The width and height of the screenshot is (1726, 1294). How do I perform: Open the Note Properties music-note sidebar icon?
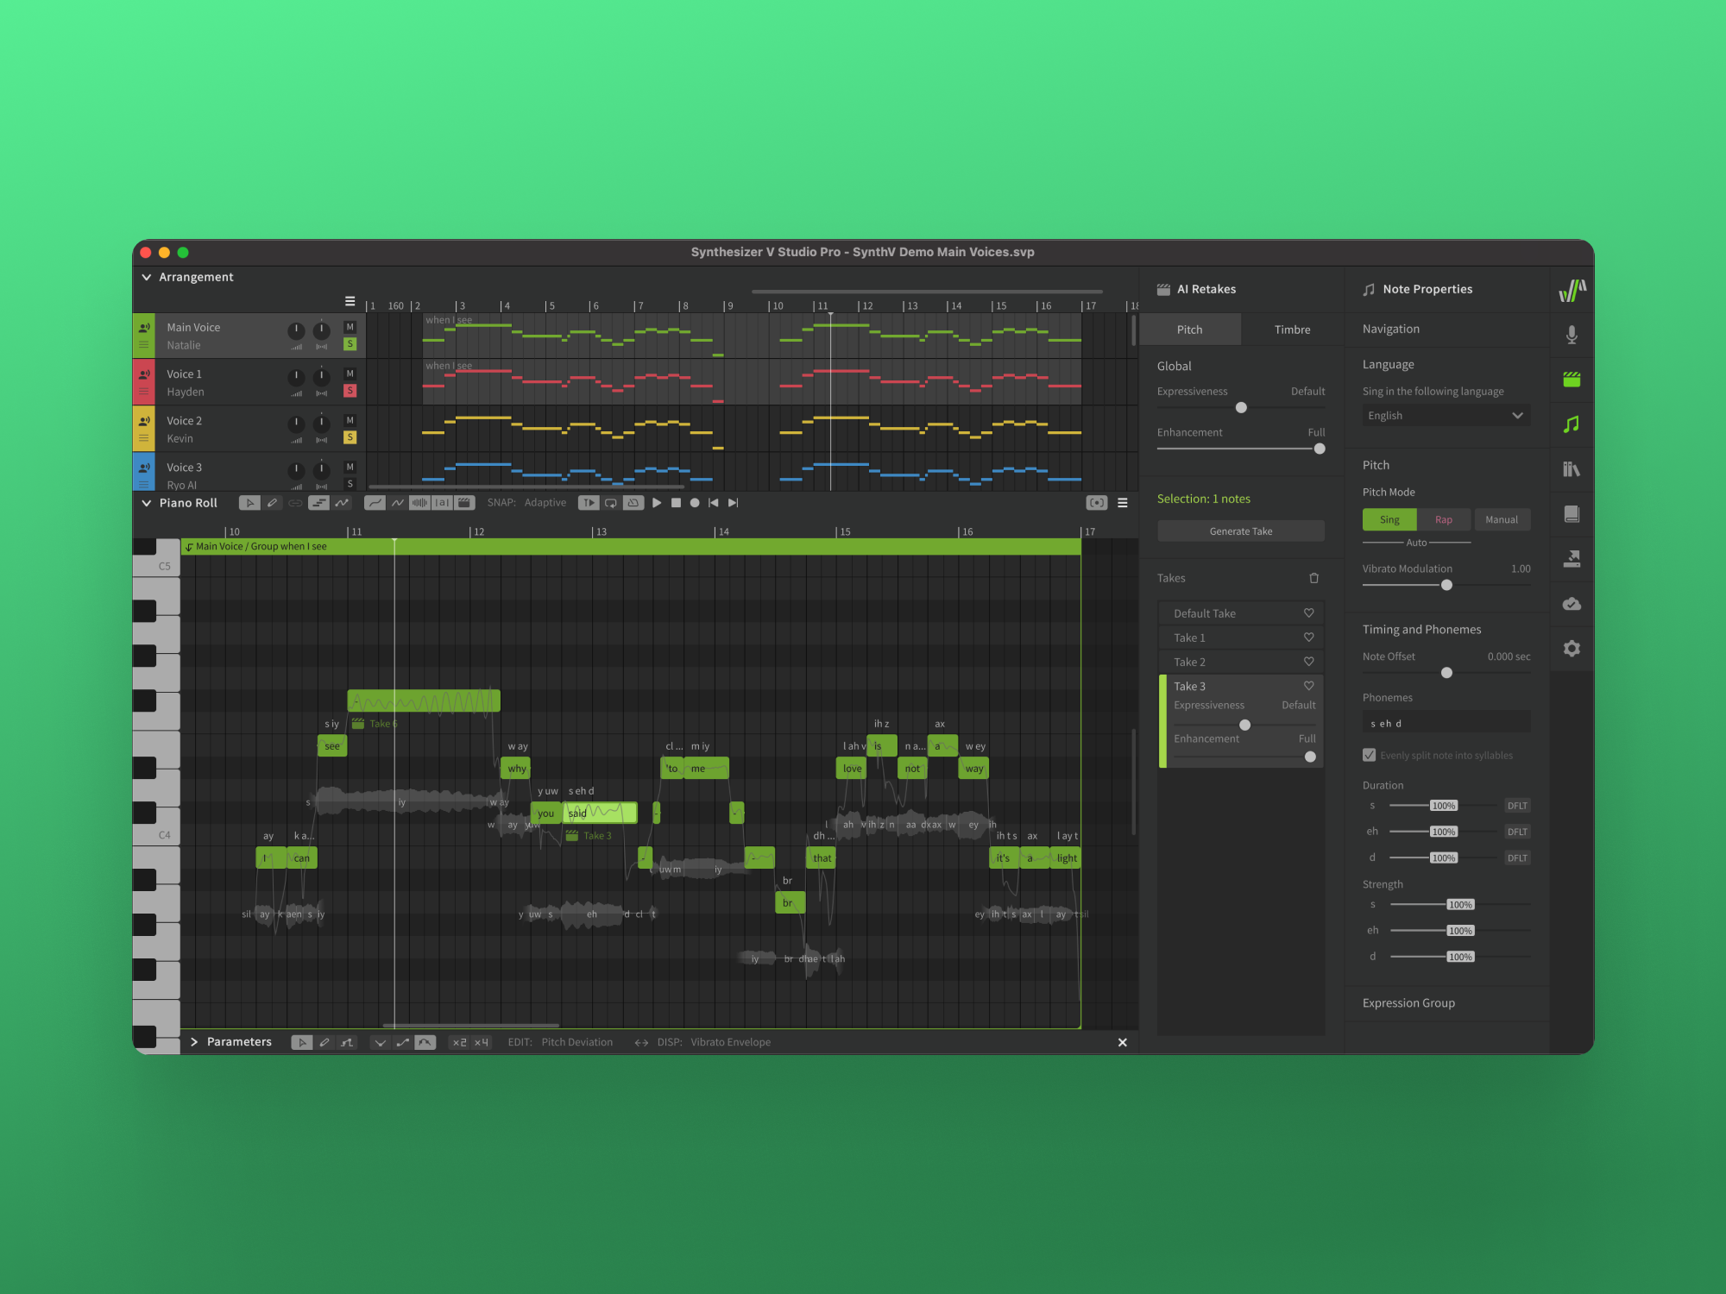(x=1572, y=424)
